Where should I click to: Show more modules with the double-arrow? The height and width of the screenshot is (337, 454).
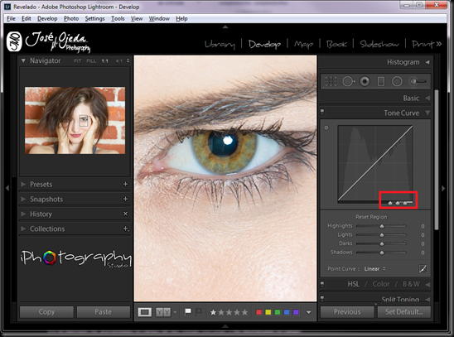[439, 44]
